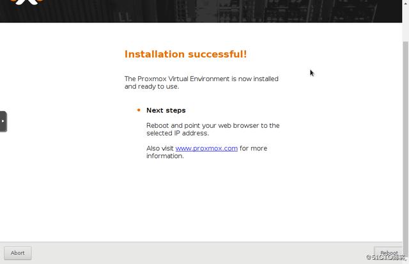The image size is (409, 264).
Task: Click 'The Proxmox Virtual Environment is now installed' text
Action: [201, 79]
